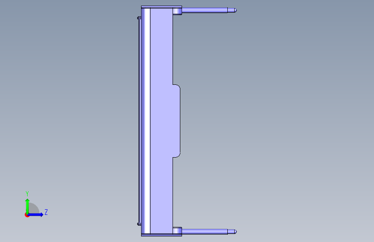374x242 pixels.
Task: Click the red origin dot of the triad
Action: (27, 215)
